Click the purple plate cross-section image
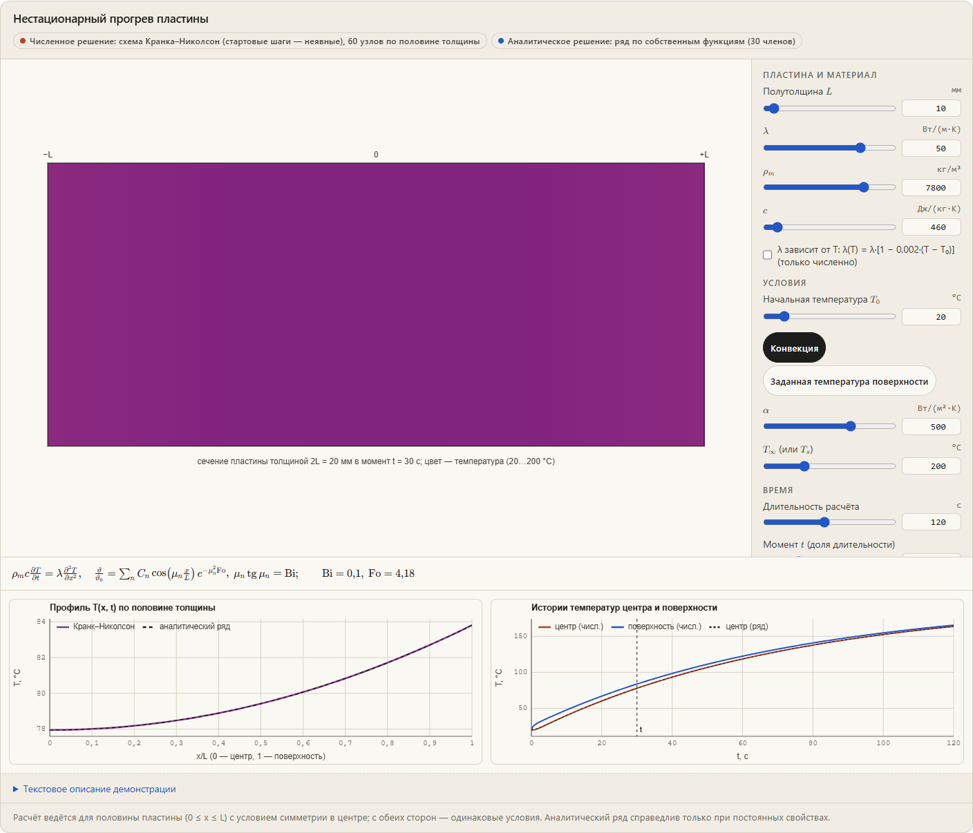Viewport: 973px width, 833px height. (376, 305)
